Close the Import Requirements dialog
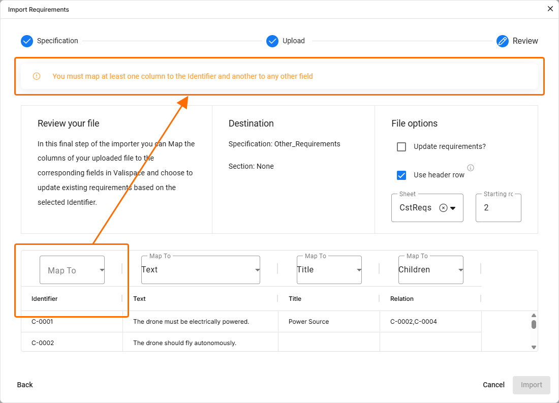This screenshot has height=403, width=559. pyautogui.click(x=550, y=9)
